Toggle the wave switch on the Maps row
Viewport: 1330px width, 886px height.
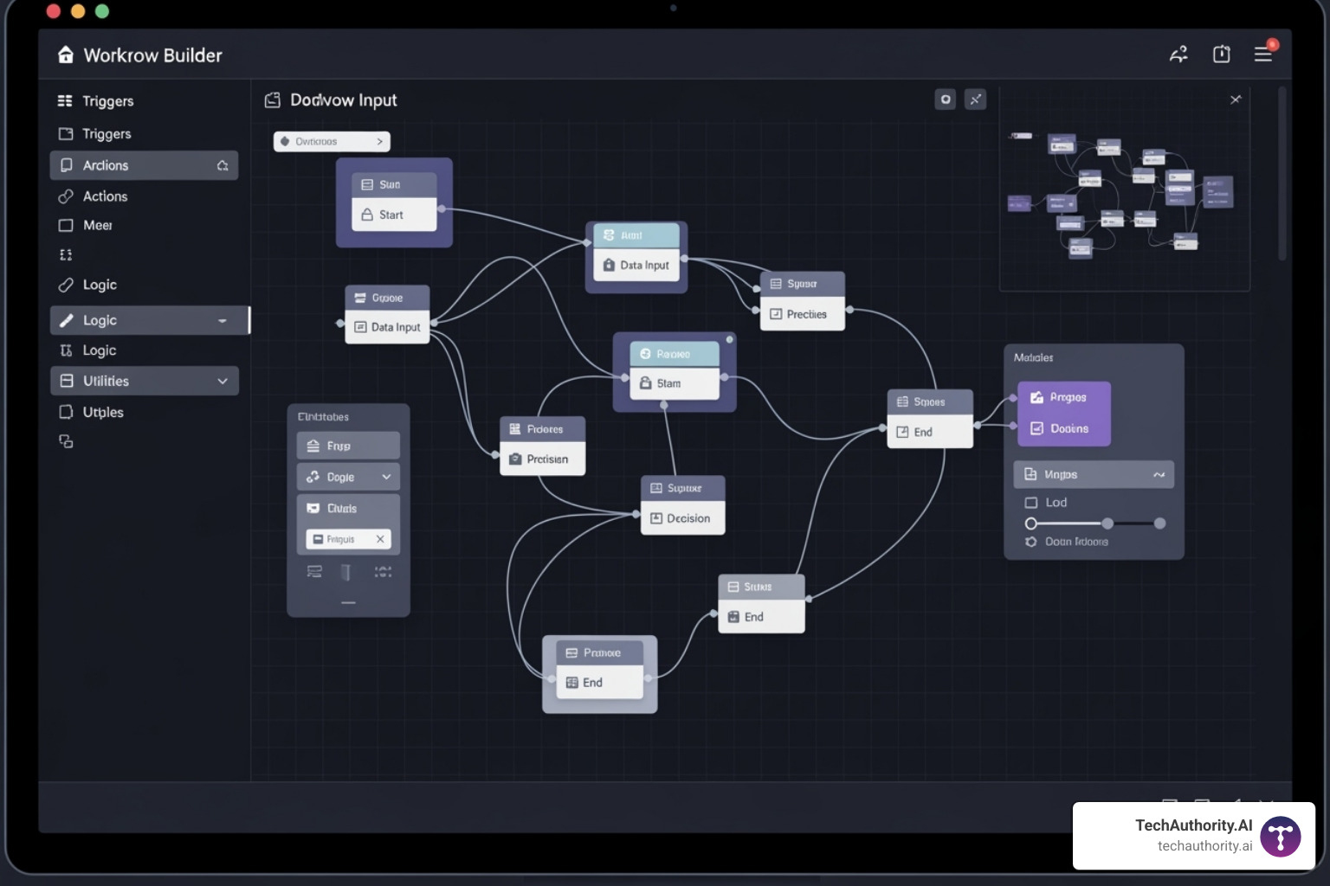pos(1159,474)
